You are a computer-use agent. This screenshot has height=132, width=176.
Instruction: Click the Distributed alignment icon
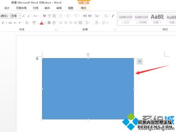(80, 23)
